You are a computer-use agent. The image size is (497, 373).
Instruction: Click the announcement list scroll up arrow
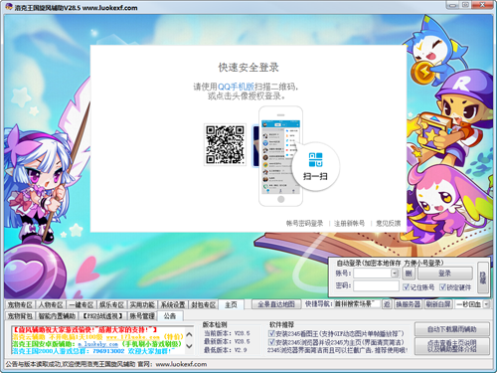click(x=189, y=334)
